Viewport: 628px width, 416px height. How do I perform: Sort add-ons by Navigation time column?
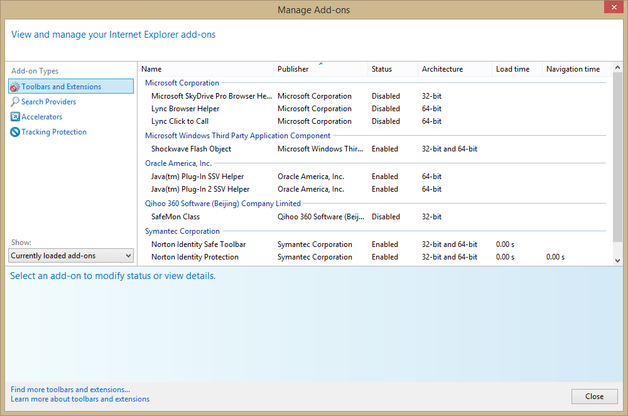click(577, 69)
